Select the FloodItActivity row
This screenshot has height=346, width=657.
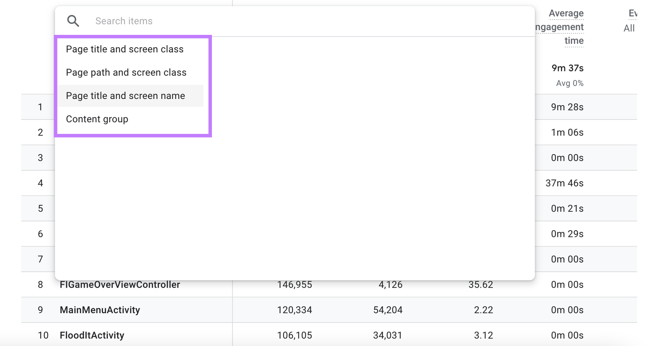pos(92,335)
